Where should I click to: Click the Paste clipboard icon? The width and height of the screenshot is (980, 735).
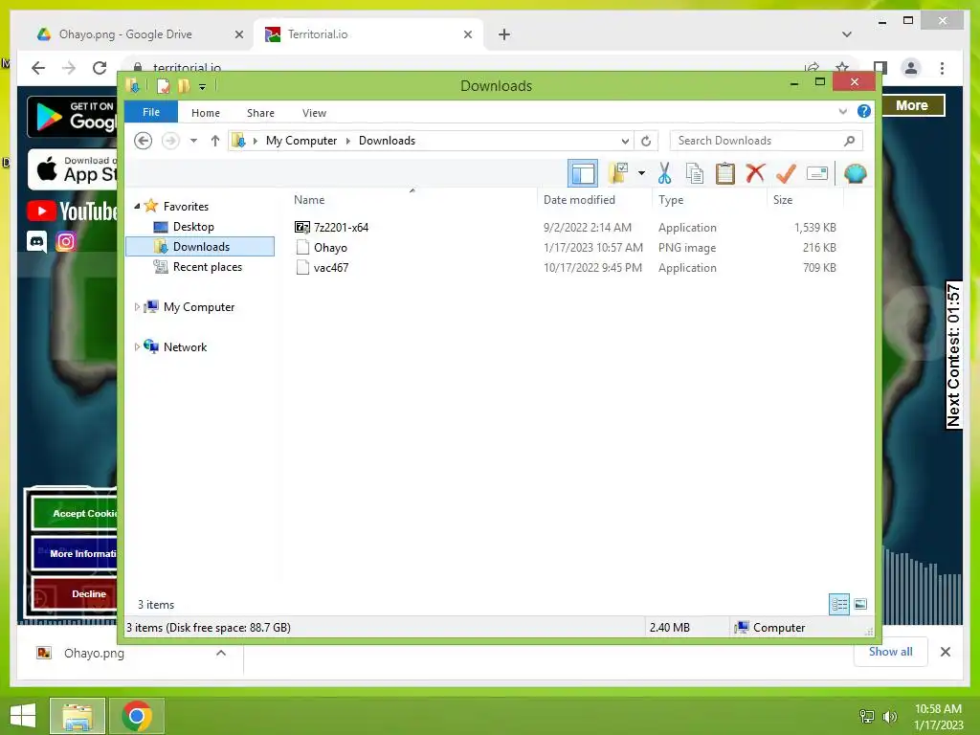point(725,173)
